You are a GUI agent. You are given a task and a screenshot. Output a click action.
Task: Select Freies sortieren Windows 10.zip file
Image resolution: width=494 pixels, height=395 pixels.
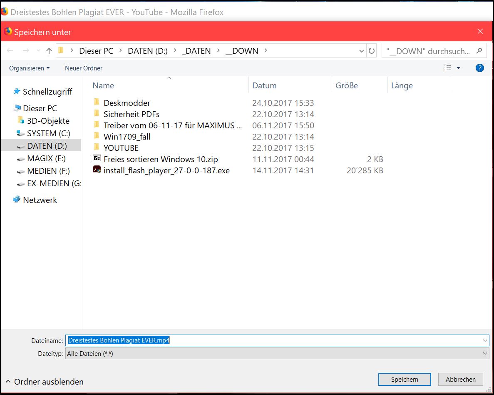161,159
